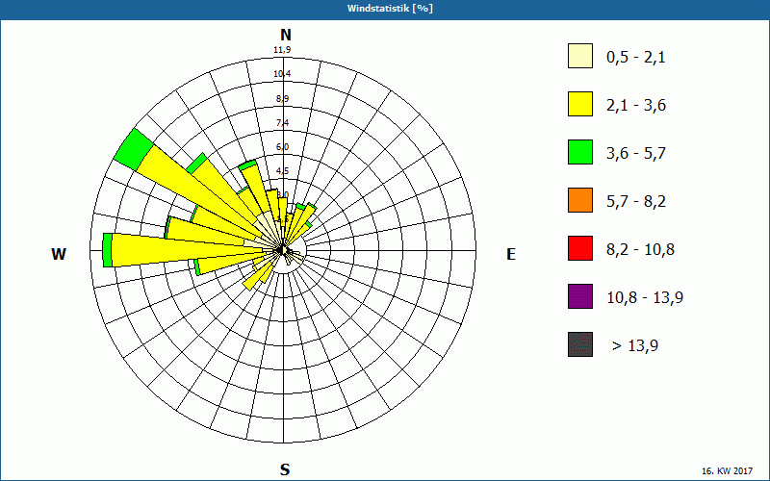Select the red 8,2 - 10,8 legend swatch
The image size is (770, 481).
(580, 248)
